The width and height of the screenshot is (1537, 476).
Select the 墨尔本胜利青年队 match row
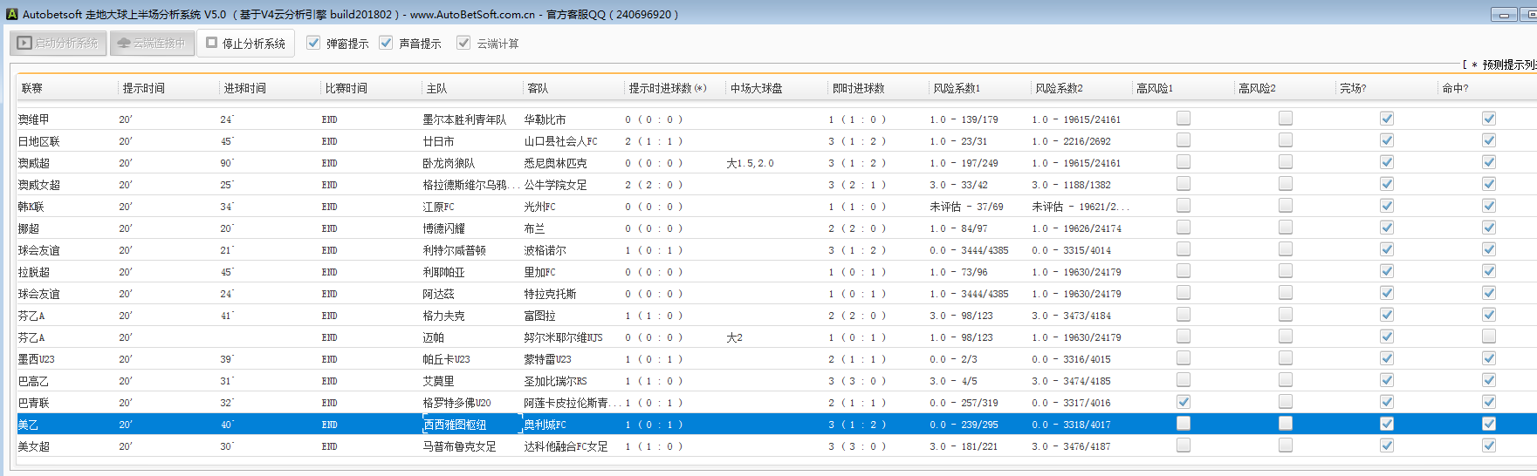click(464, 119)
